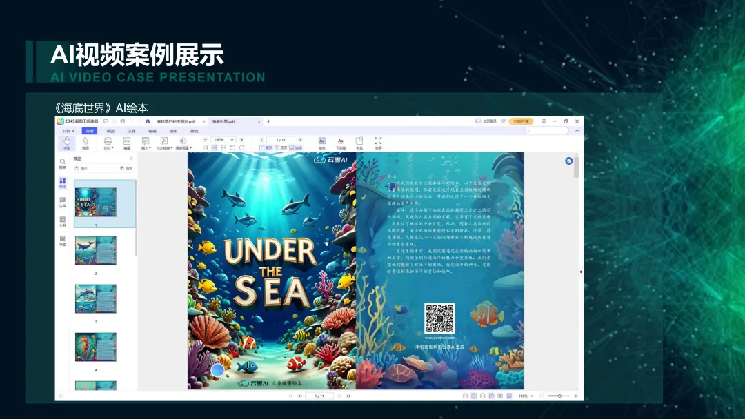
Task: Open the annotations panel in sidebar
Action: (x=62, y=202)
